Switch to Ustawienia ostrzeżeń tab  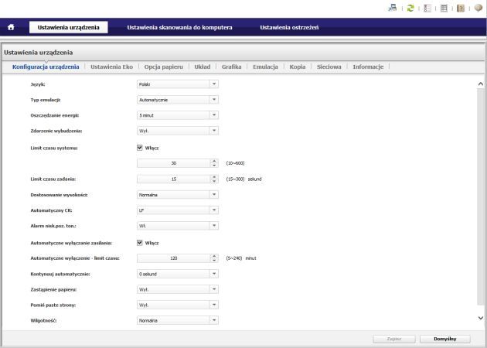[x=289, y=27]
